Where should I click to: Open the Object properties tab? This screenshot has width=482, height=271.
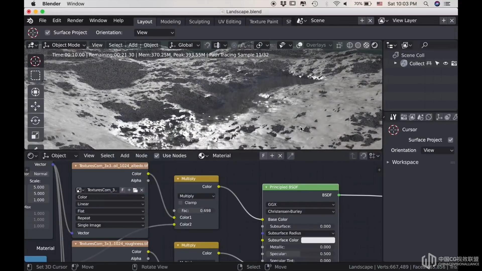tap(439, 117)
